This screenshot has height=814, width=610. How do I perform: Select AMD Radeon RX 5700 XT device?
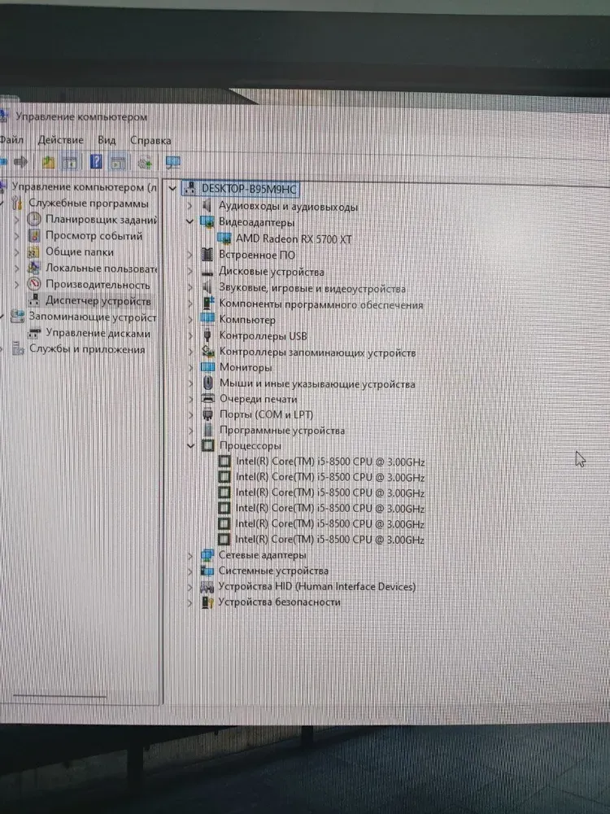click(x=293, y=239)
